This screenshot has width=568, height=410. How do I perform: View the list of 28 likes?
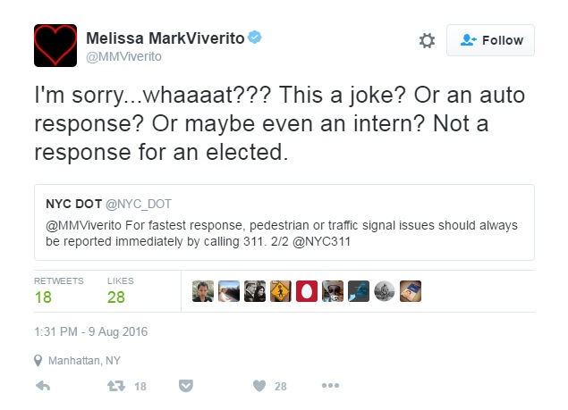[x=116, y=297]
